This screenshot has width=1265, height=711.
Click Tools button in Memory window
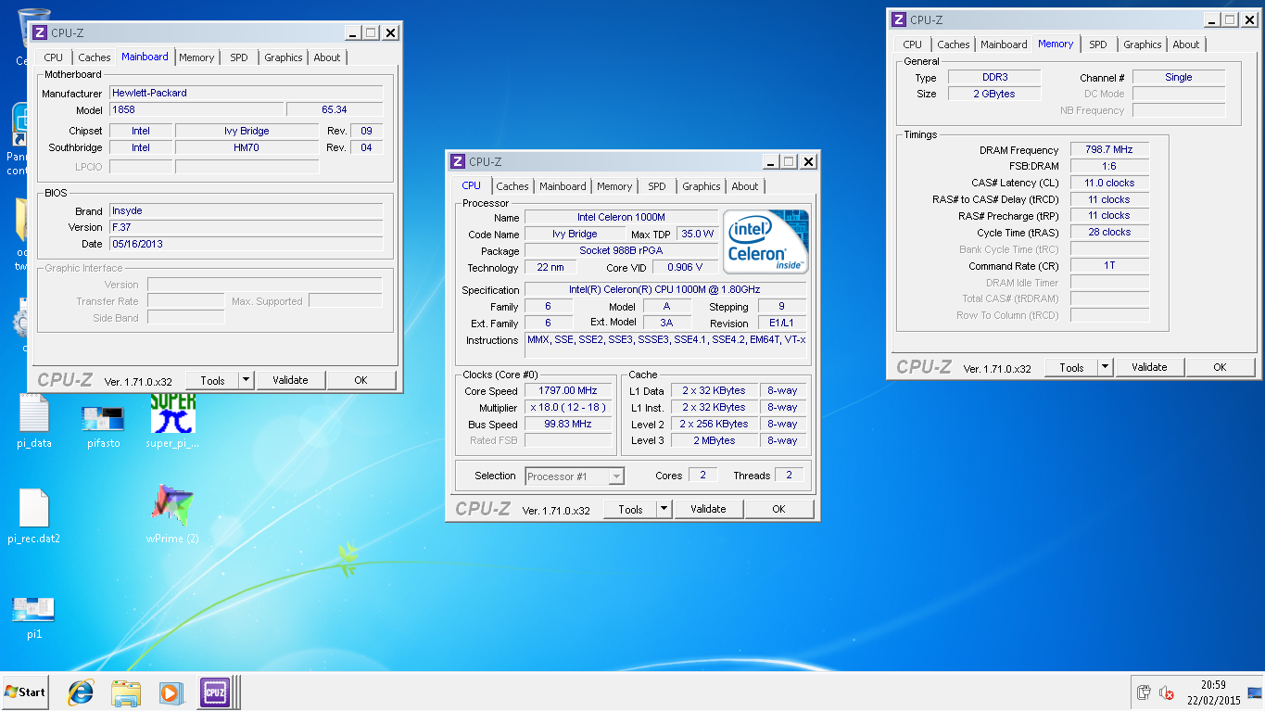point(1071,367)
